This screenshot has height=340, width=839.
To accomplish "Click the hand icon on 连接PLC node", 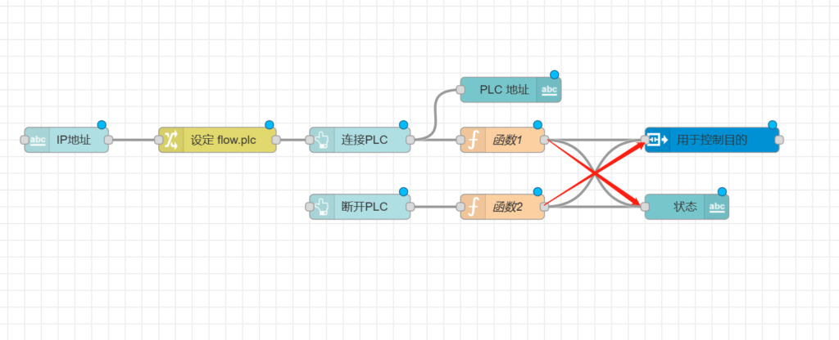I will (322, 140).
